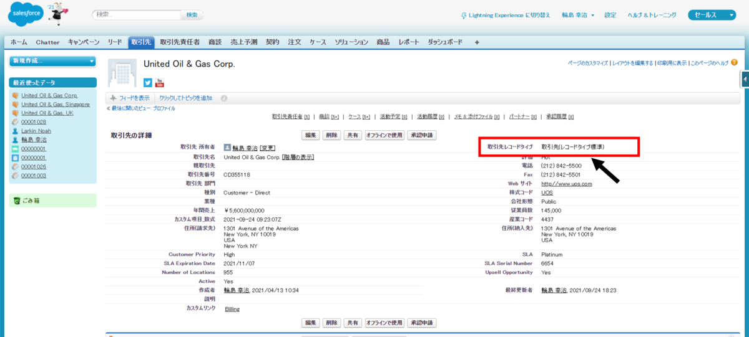749x337 pixels.
Task: Click account number value CD355118
Action: click(x=238, y=175)
